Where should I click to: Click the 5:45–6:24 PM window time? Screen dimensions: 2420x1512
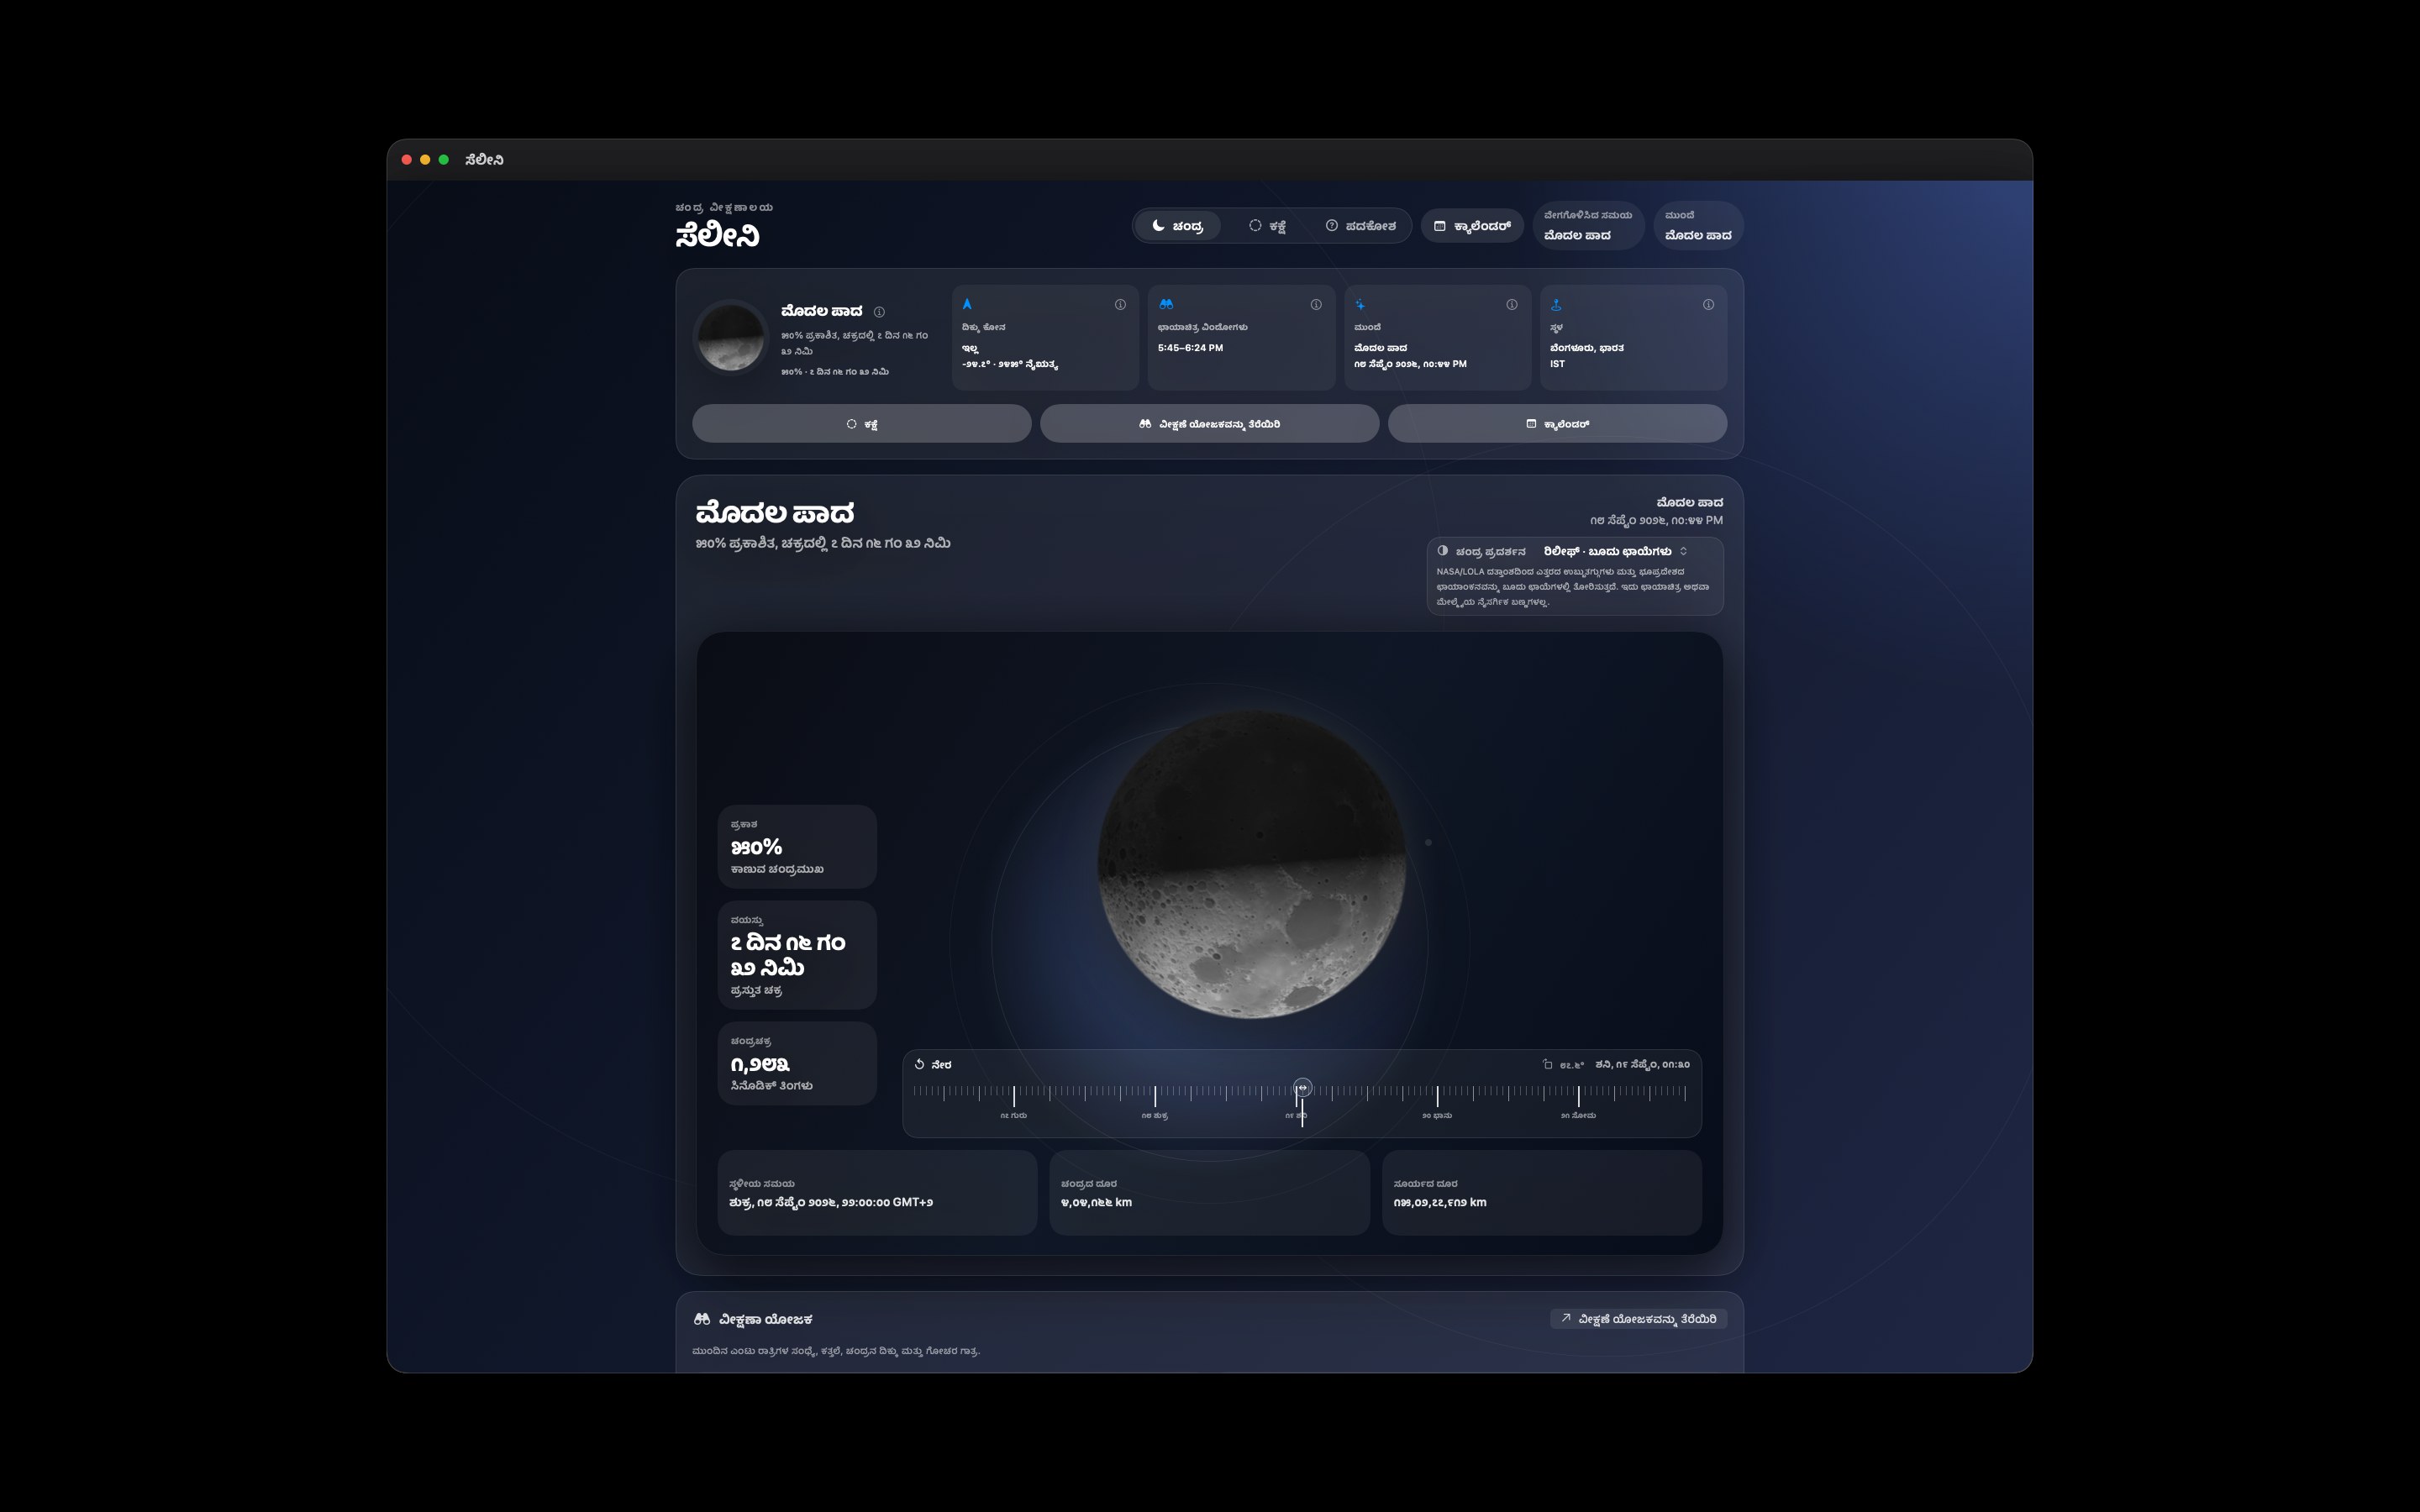pyautogui.click(x=1190, y=348)
